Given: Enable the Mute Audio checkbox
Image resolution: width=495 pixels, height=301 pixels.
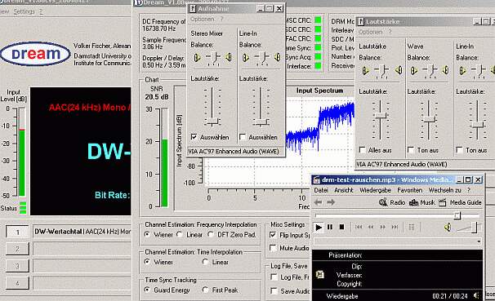Looking at the screenshot, I should click(x=274, y=248).
